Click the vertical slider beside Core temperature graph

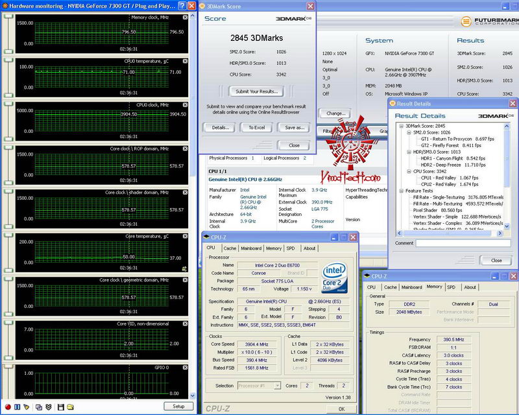[x=8, y=252]
